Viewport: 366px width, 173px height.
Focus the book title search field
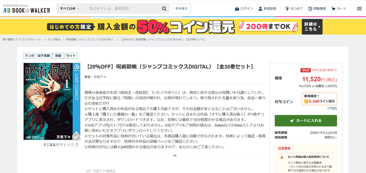(x=121, y=9)
